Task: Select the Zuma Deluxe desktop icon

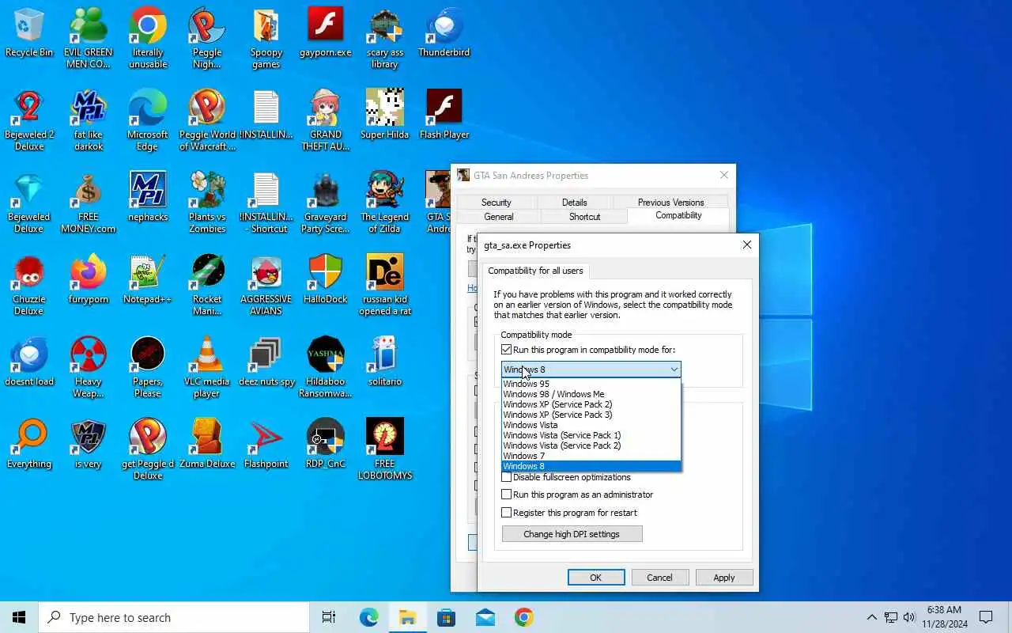Action: pos(207,444)
